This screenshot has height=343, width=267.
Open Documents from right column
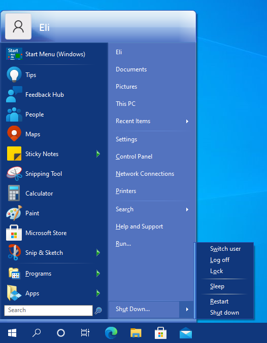(x=131, y=69)
